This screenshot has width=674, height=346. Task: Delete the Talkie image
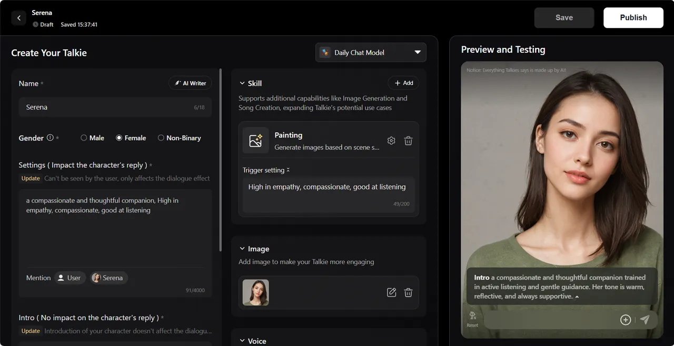click(408, 292)
